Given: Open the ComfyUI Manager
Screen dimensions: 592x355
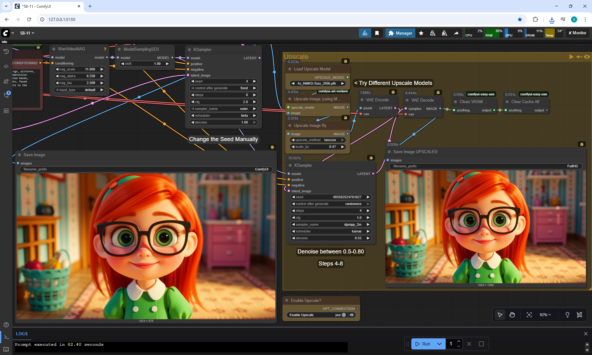Looking at the screenshot, I should tap(400, 33).
